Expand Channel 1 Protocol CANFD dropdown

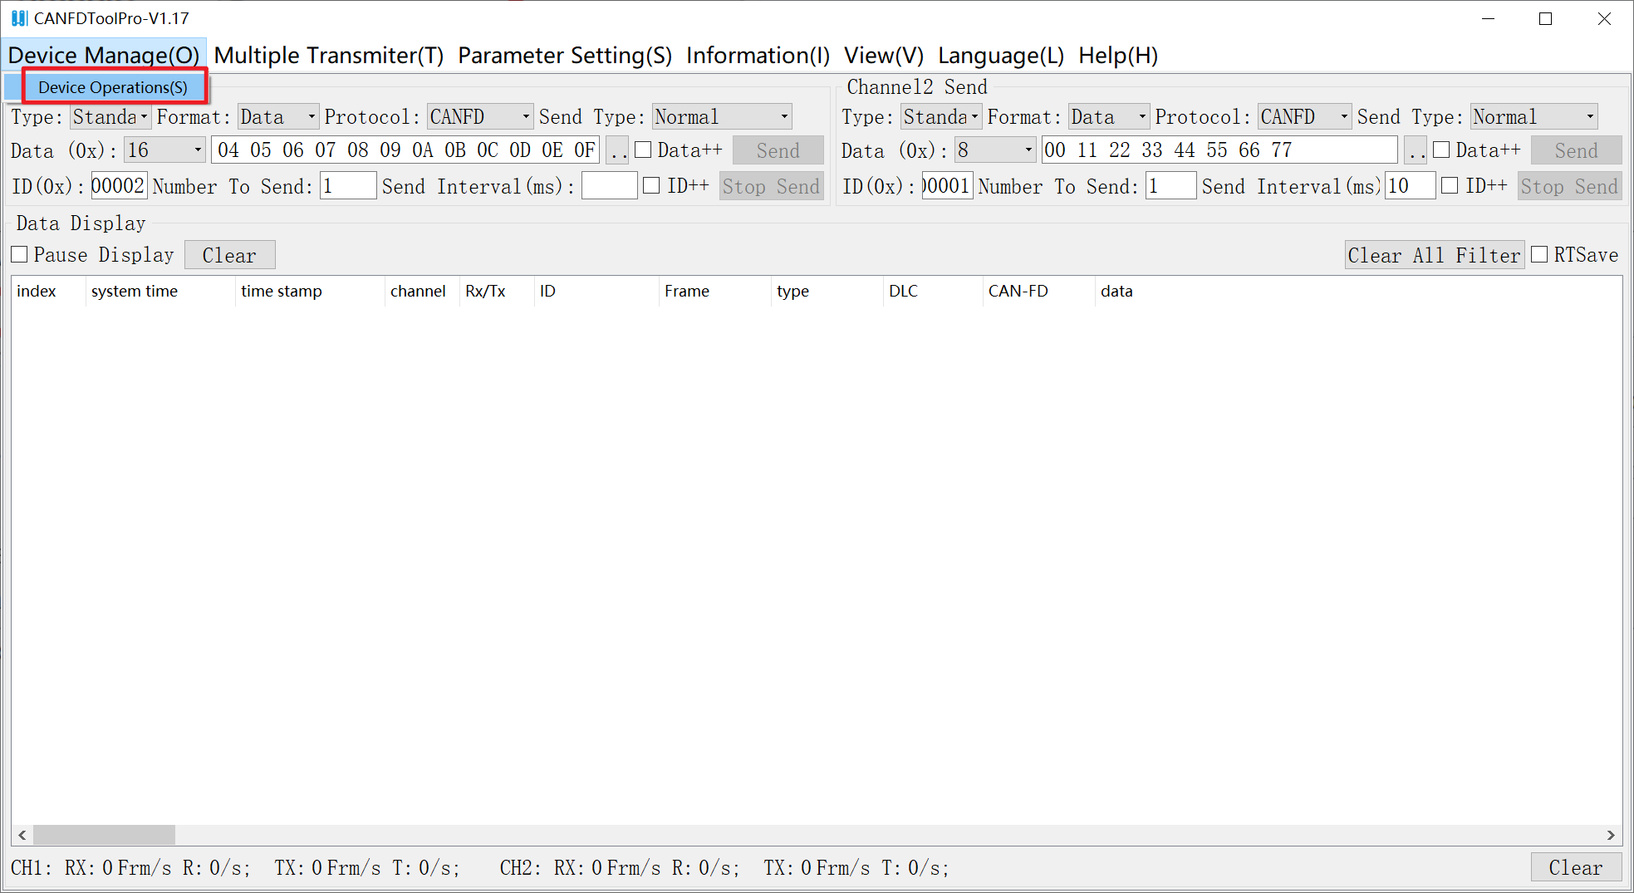pos(526,117)
